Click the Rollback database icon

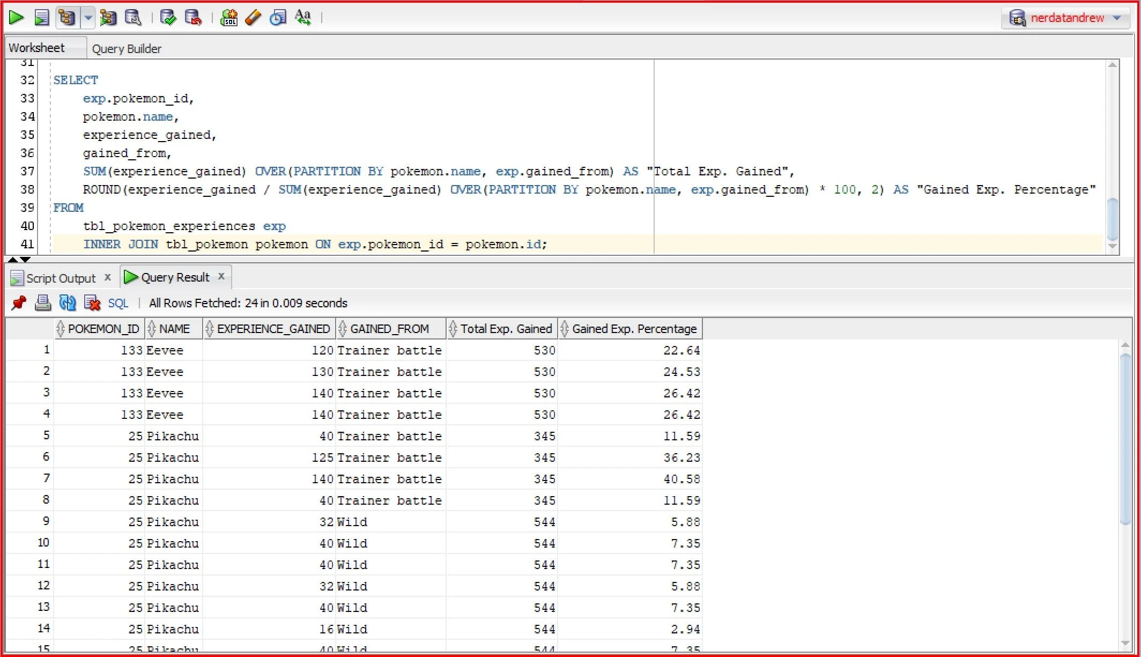(x=193, y=18)
